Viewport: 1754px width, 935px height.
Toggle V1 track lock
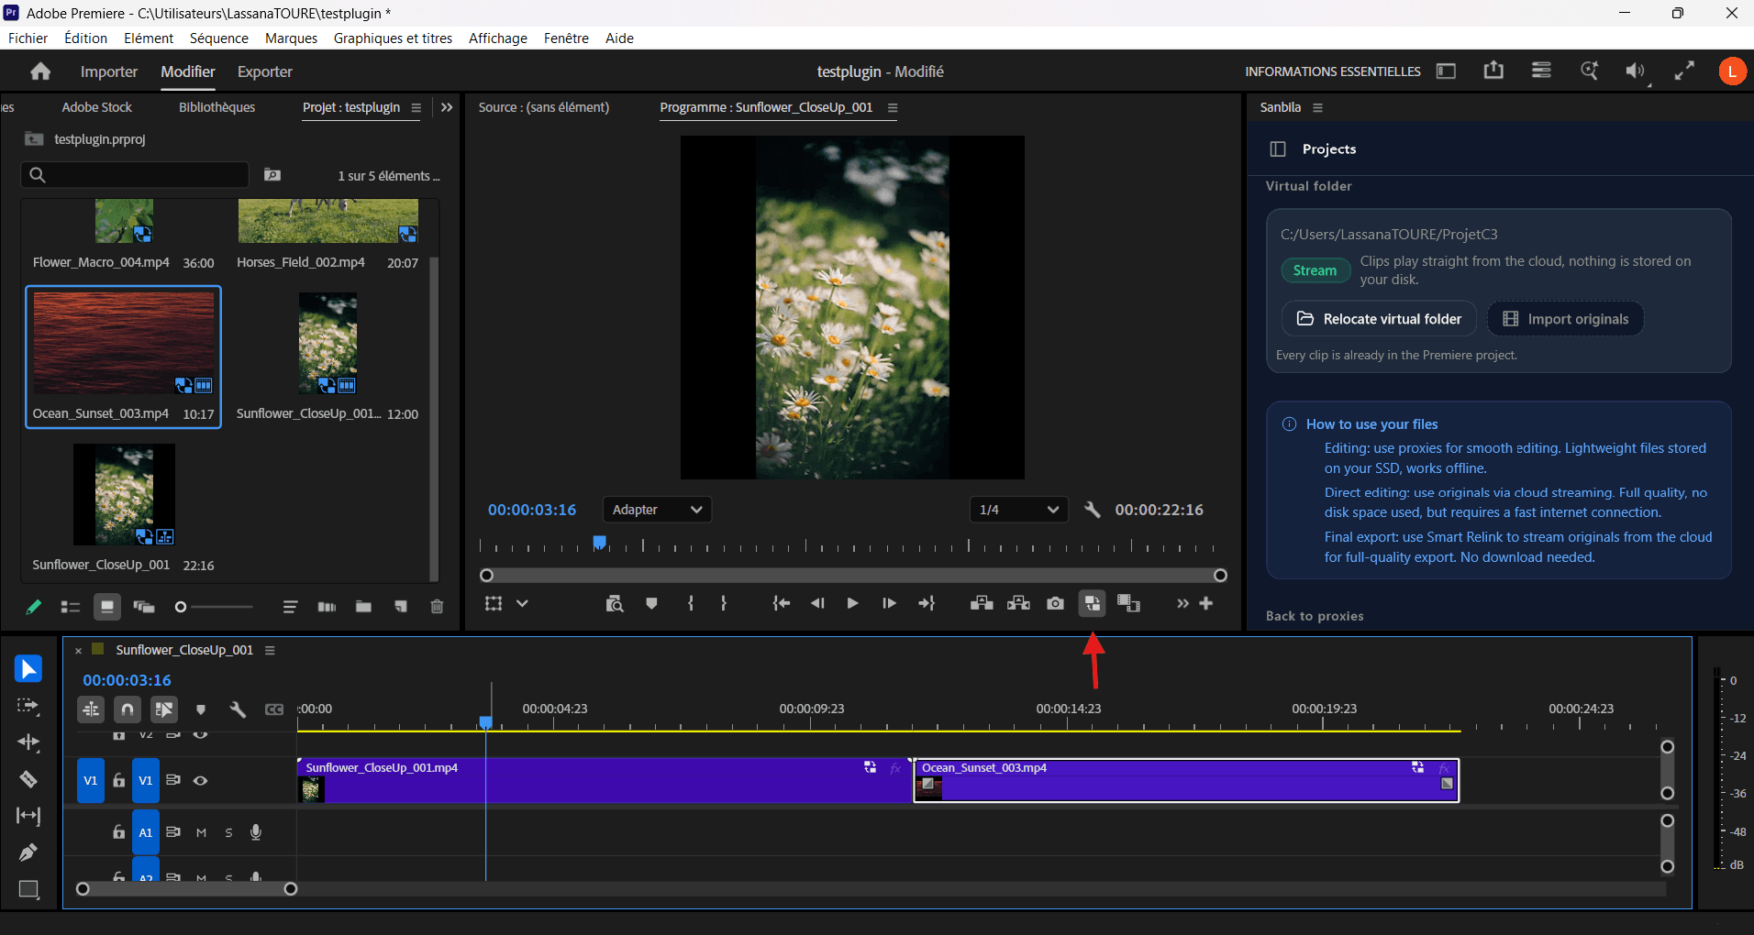coord(118,780)
